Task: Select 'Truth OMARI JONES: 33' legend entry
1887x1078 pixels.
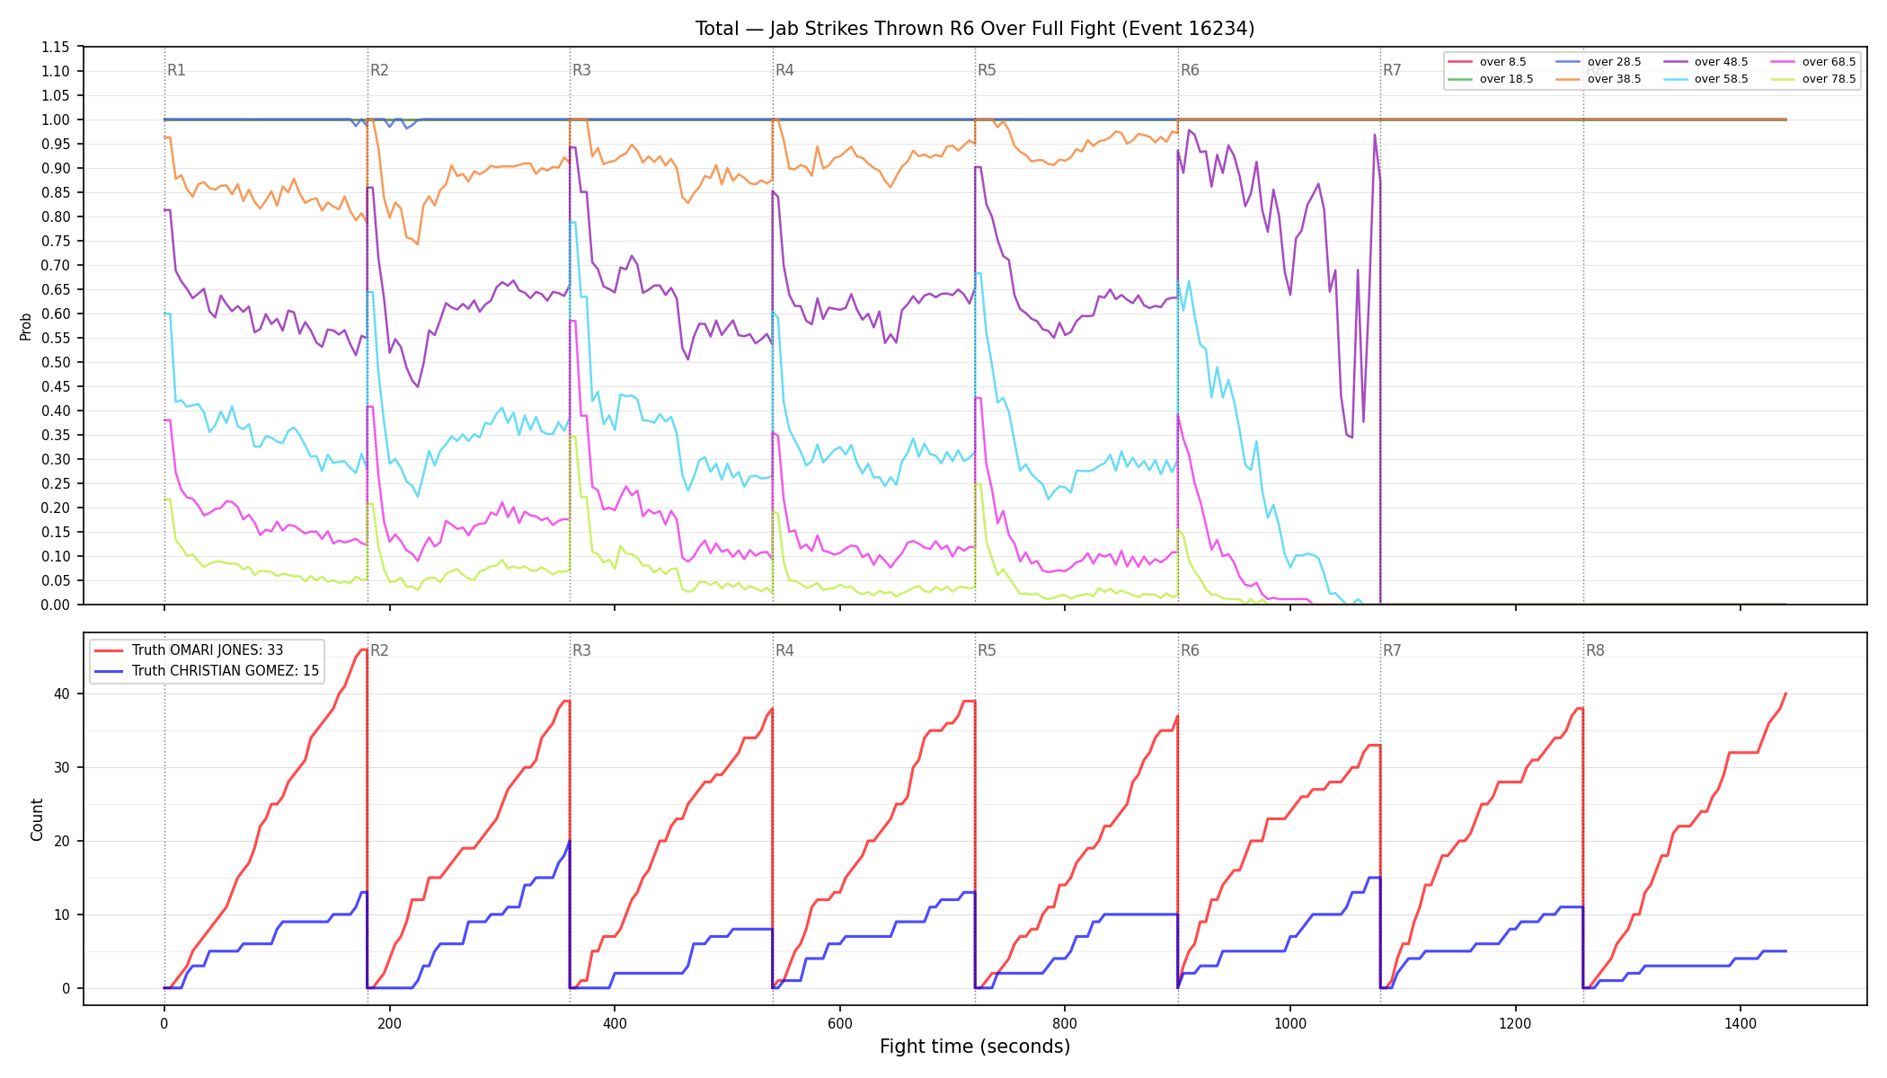Action: click(x=189, y=650)
